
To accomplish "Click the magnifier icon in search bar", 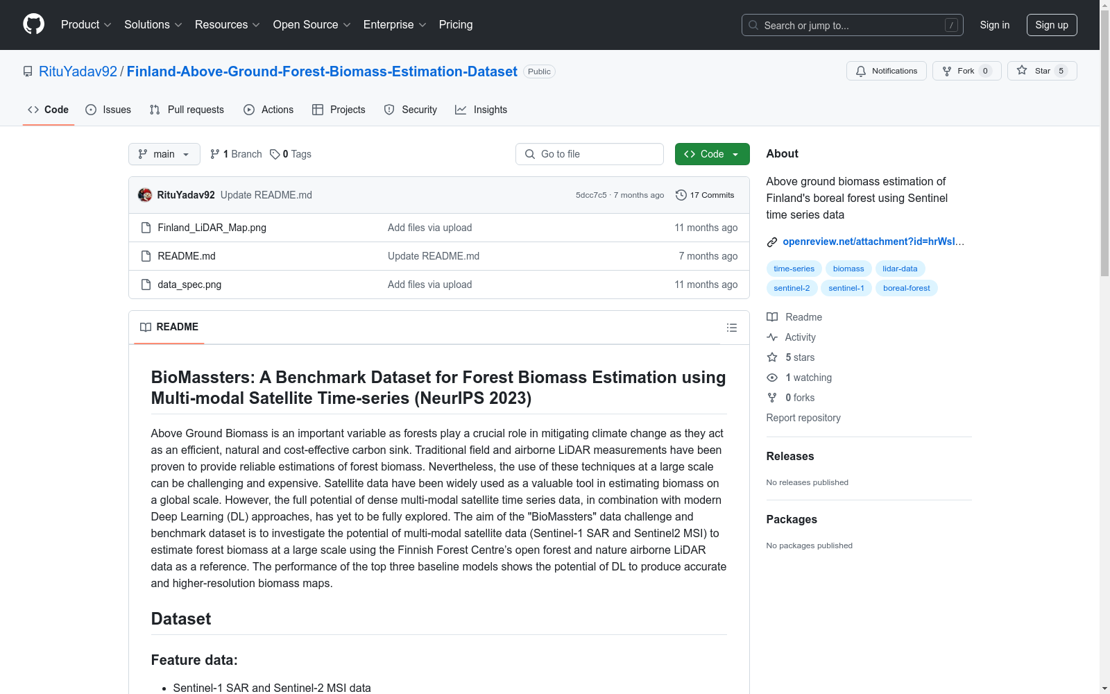I will pos(753,25).
